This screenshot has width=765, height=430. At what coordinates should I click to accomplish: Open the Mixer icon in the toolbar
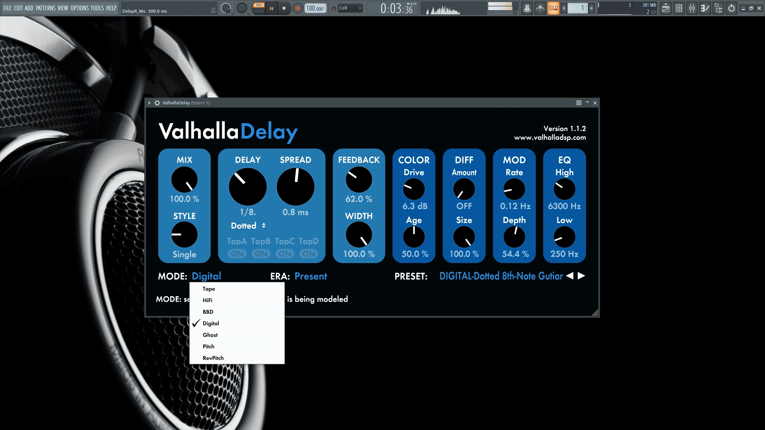692,8
